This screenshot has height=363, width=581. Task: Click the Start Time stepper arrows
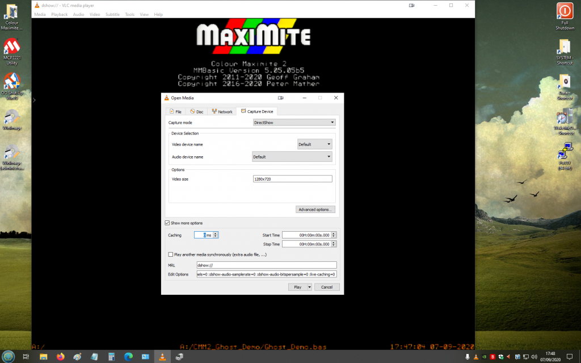(334, 235)
